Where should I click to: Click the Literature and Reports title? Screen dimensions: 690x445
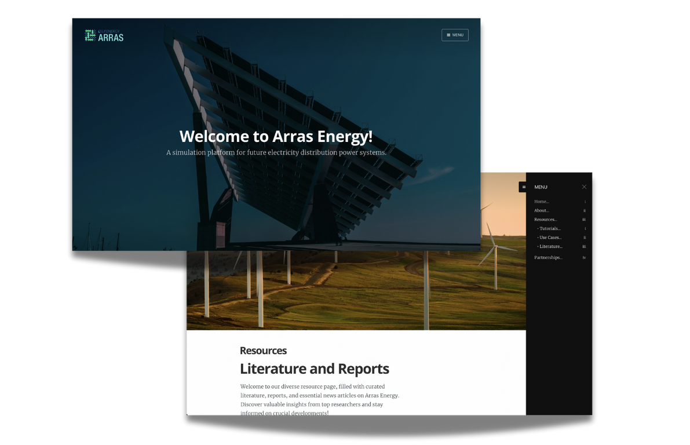click(x=314, y=369)
